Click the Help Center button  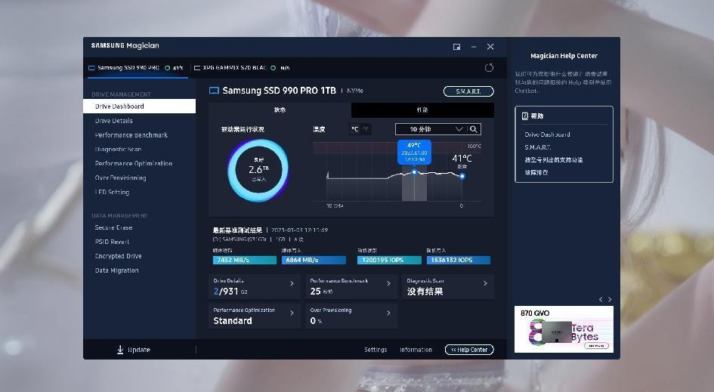(469, 350)
